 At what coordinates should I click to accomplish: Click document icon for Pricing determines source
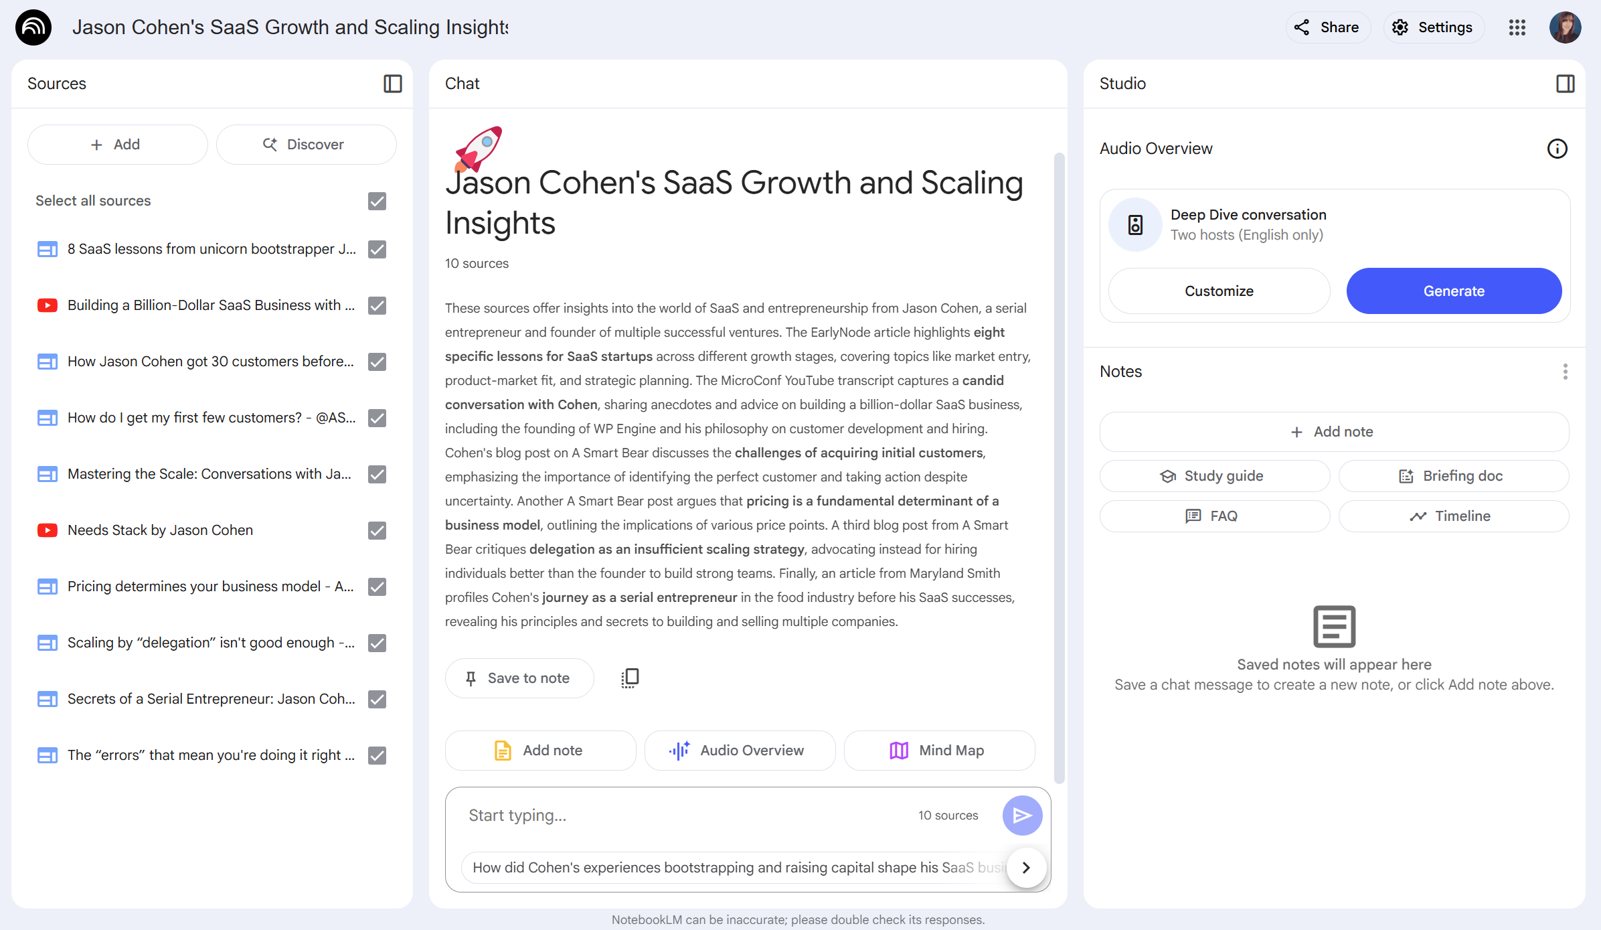[x=47, y=587]
